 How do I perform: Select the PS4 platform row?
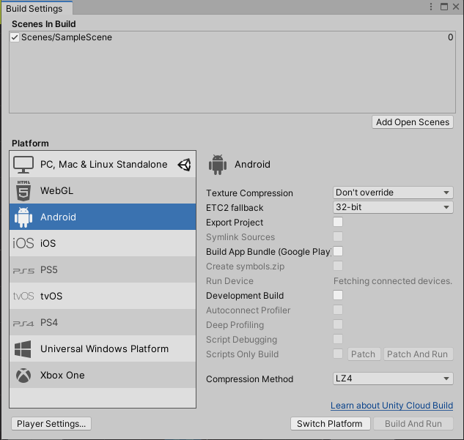coord(103,322)
